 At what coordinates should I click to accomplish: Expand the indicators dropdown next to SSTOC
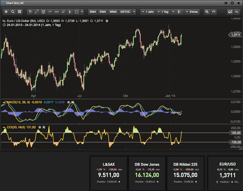pyautogui.click(x=134, y=12)
